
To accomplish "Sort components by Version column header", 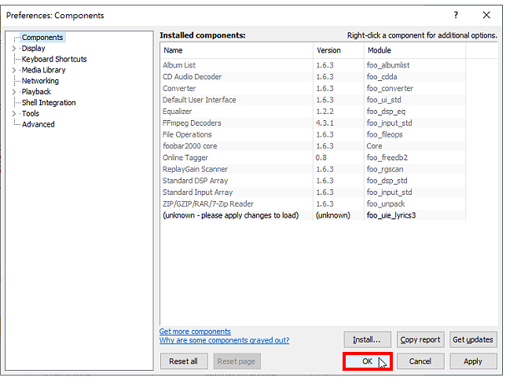I will pos(338,50).
